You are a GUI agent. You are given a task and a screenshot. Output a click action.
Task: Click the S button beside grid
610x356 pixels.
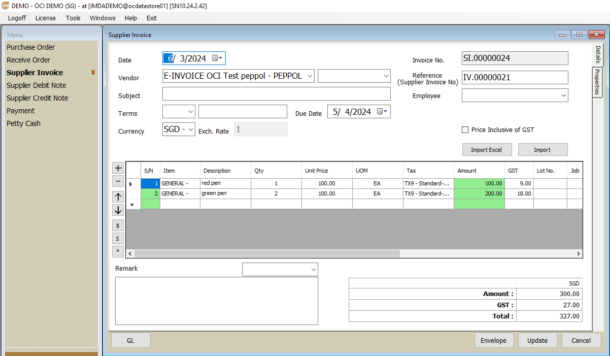(118, 239)
